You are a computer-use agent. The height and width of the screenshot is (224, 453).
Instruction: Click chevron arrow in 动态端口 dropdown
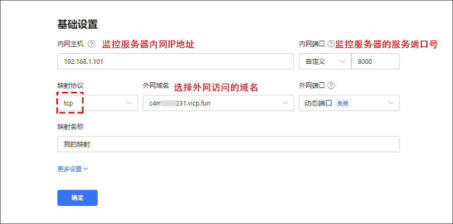[x=391, y=103]
